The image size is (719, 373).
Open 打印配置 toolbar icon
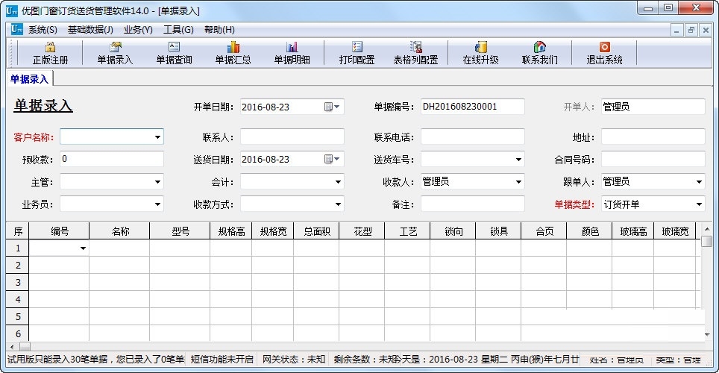click(357, 47)
